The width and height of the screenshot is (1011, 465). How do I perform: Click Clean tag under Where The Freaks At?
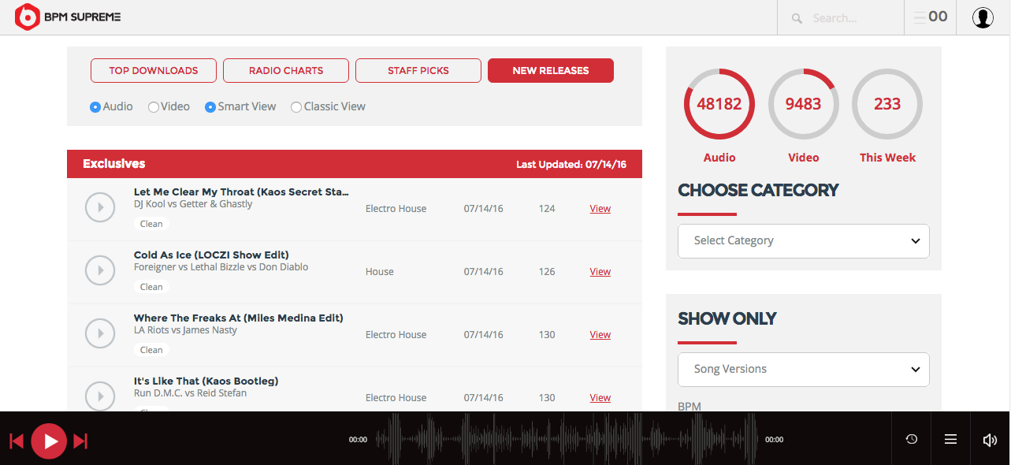pyautogui.click(x=151, y=350)
